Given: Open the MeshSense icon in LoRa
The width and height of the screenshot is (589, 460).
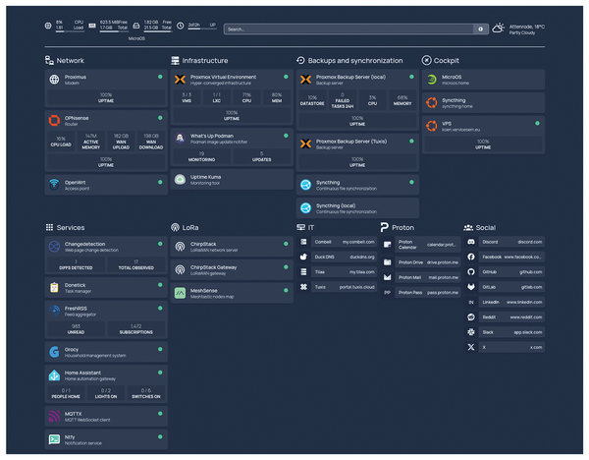Looking at the screenshot, I should pyautogui.click(x=181, y=292).
